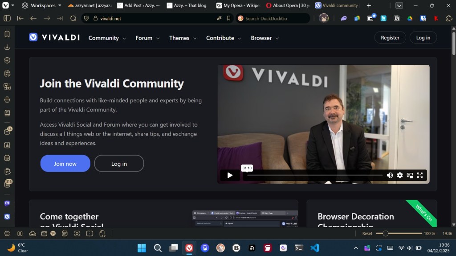Switch to the About Opera tab
This screenshot has height=256, width=456.
tap(288, 5)
